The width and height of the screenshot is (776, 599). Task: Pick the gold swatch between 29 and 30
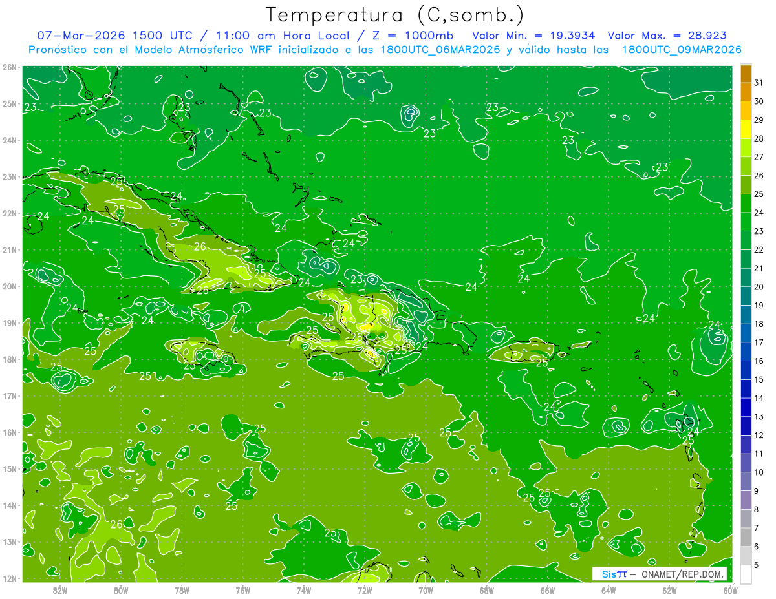pos(746,110)
